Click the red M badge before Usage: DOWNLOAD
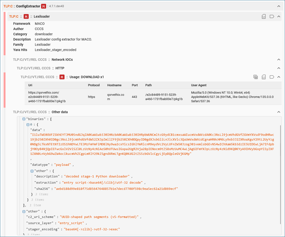The height and width of the screenshot is (237, 285). click(62, 77)
